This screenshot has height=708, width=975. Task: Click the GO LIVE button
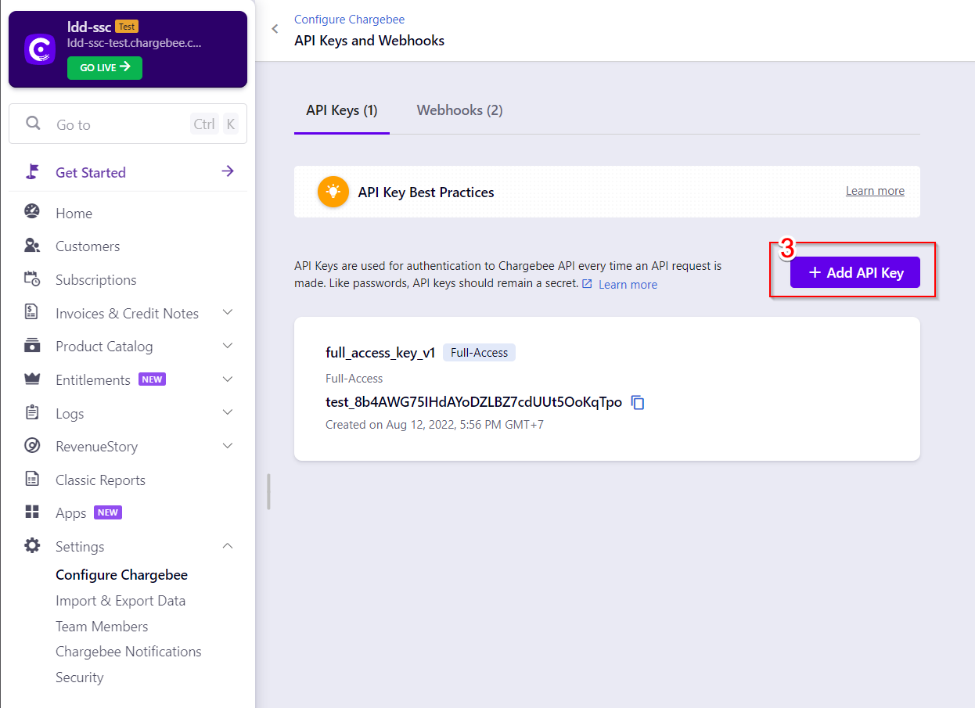(x=105, y=68)
